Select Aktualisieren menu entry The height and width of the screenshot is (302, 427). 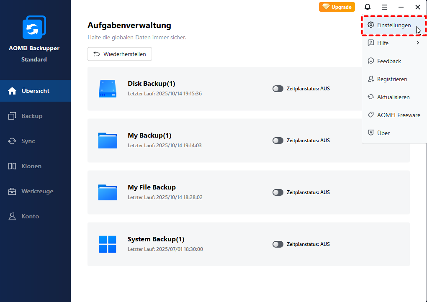coord(394,97)
